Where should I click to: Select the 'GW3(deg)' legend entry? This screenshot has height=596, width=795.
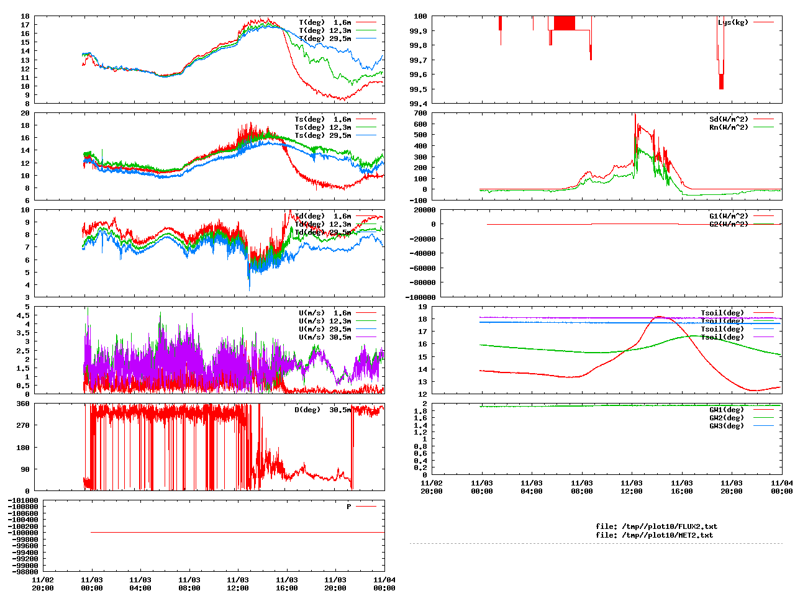727,426
